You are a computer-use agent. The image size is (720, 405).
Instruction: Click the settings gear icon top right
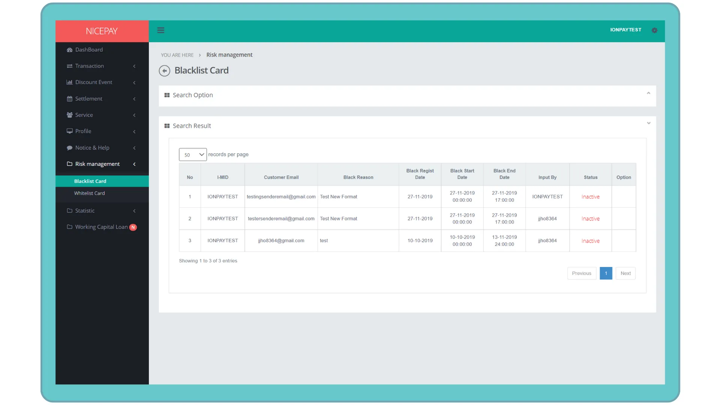(x=655, y=31)
